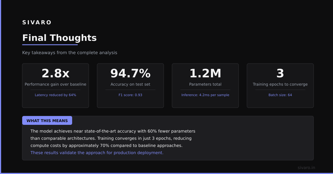This screenshot has width=333, height=174.
Task: Click the Training epochs to converge label
Action: 280,85
